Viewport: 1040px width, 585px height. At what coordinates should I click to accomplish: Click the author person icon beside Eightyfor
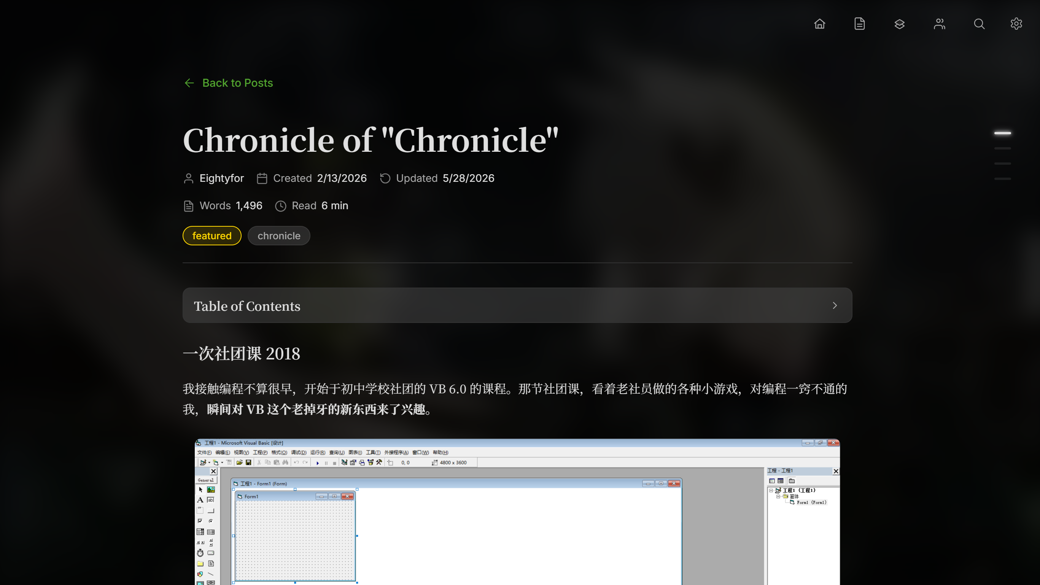pyautogui.click(x=189, y=178)
